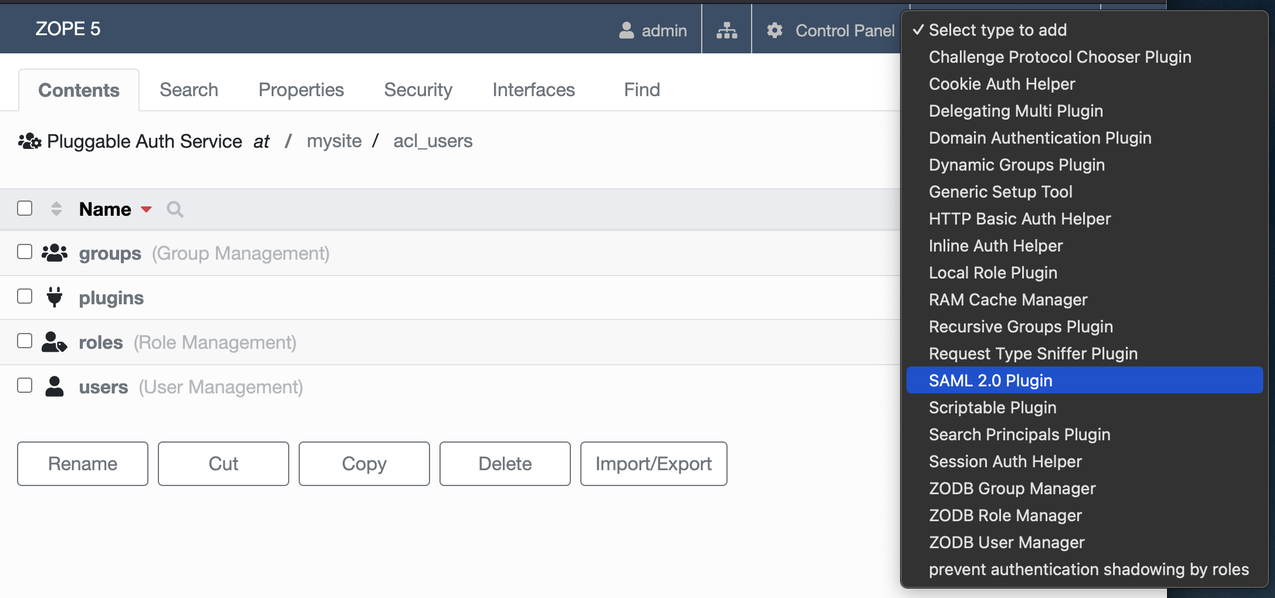Check the groups row checkbox

25,252
